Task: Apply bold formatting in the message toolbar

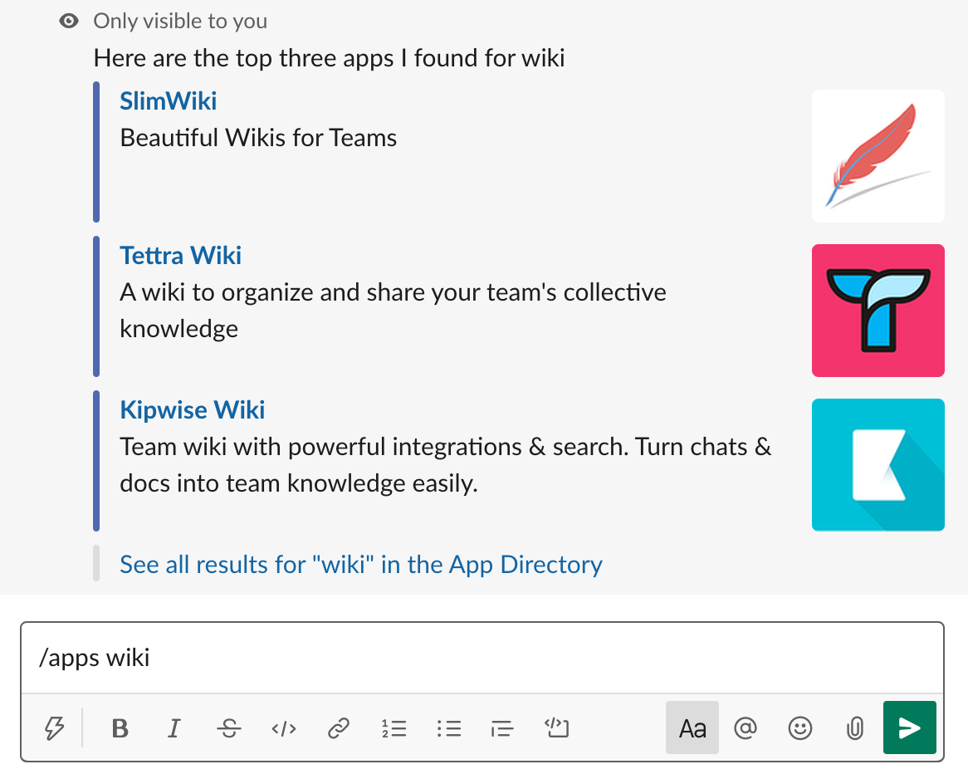Action: pos(120,728)
